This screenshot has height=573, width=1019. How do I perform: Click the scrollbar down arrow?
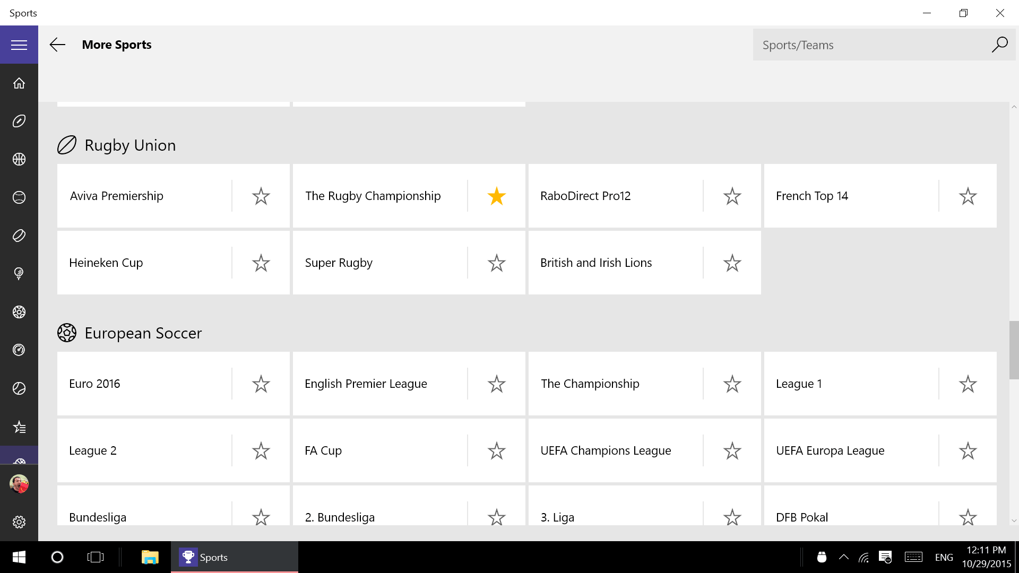pyautogui.click(x=1014, y=520)
